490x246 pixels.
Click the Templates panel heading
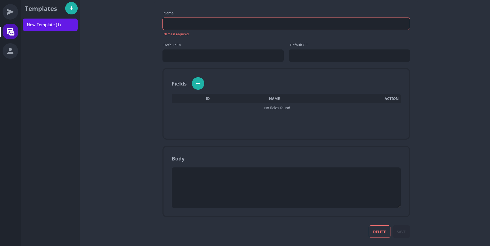pyautogui.click(x=41, y=9)
